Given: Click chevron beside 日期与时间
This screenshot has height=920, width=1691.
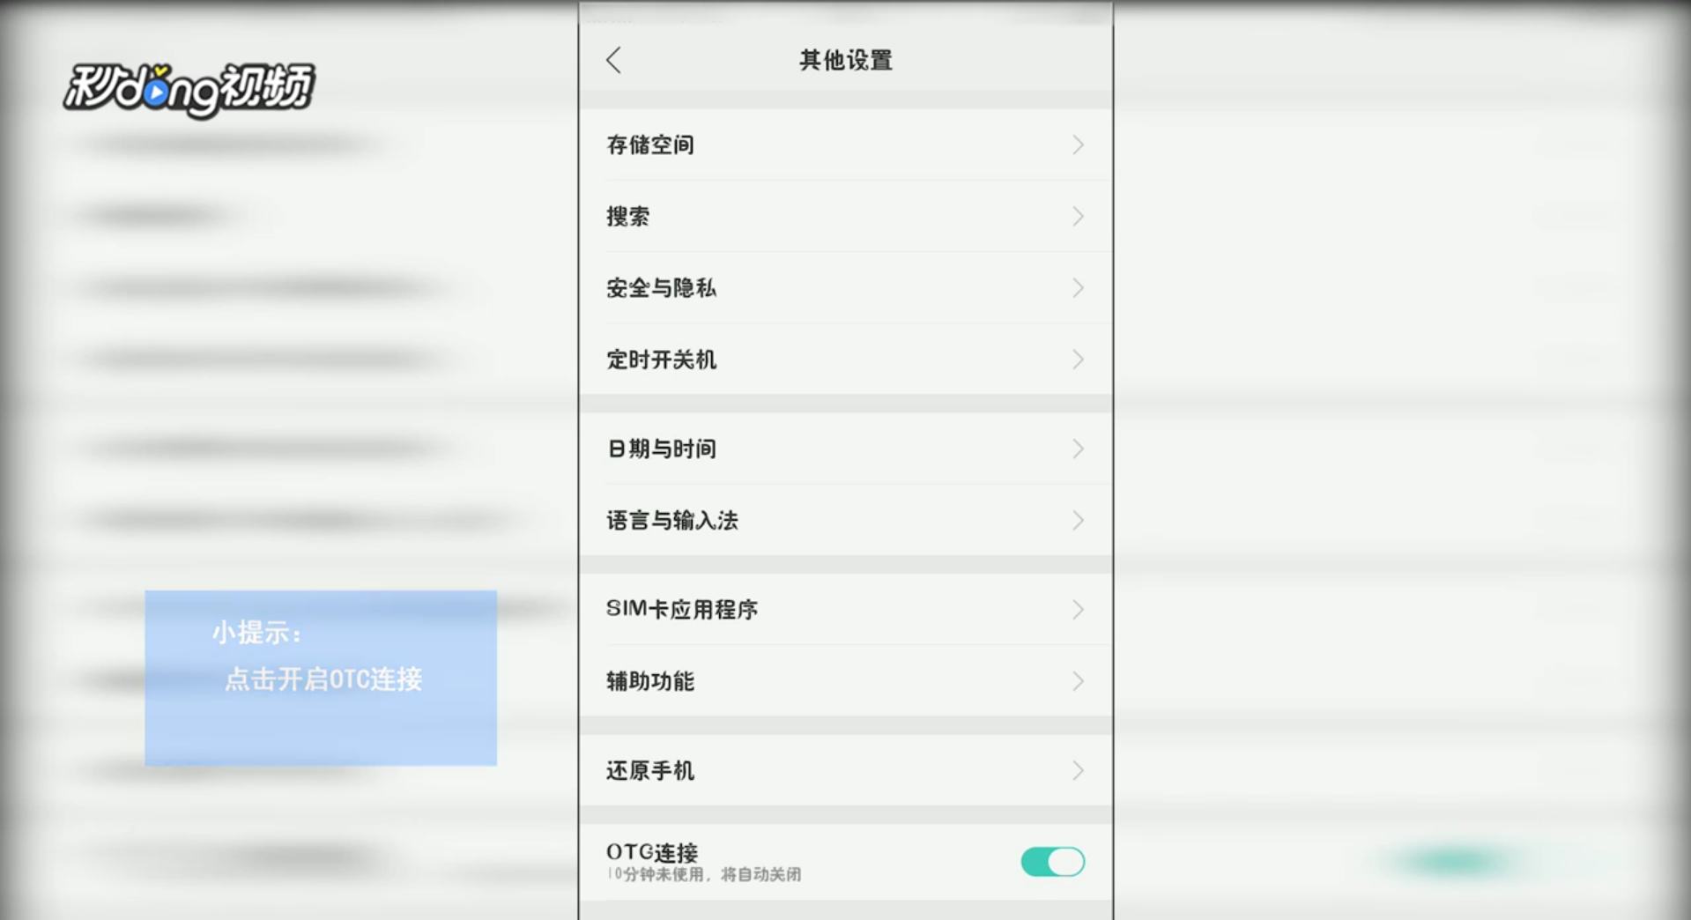Looking at the screenshot, I should (x=1078, y=449).
